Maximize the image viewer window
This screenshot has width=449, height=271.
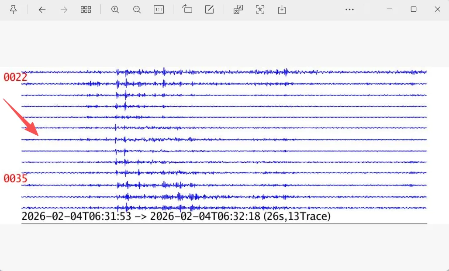pyautogui.click(x=414, y=9)
